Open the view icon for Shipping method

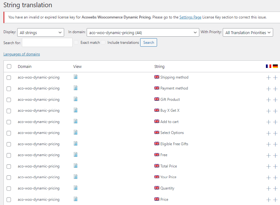75,77
